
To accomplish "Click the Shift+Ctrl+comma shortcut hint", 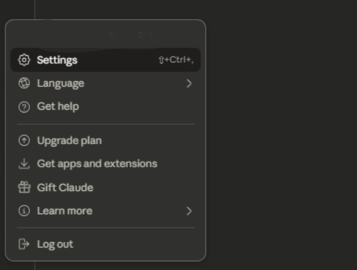I will point(179,60).
